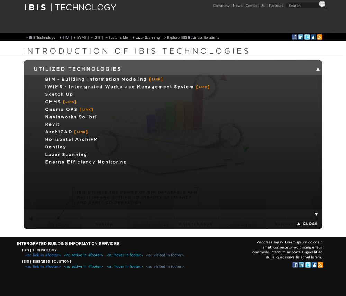Open Facebook icon in the black navigation bar
The image size is (346, 296).
tap(294, 37)
